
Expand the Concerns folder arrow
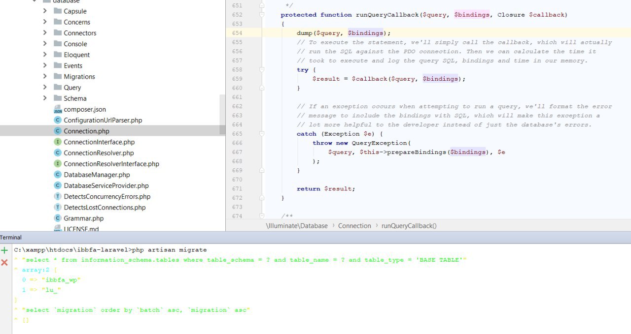(x=45, y=22)
